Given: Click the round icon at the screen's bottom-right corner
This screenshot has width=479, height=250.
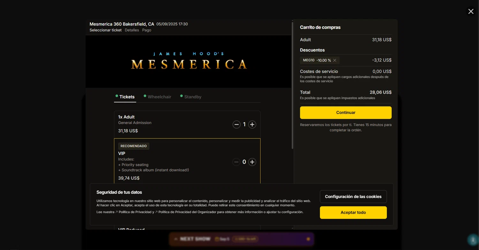Looking at the screenshot, I should (x=473, y=240).
